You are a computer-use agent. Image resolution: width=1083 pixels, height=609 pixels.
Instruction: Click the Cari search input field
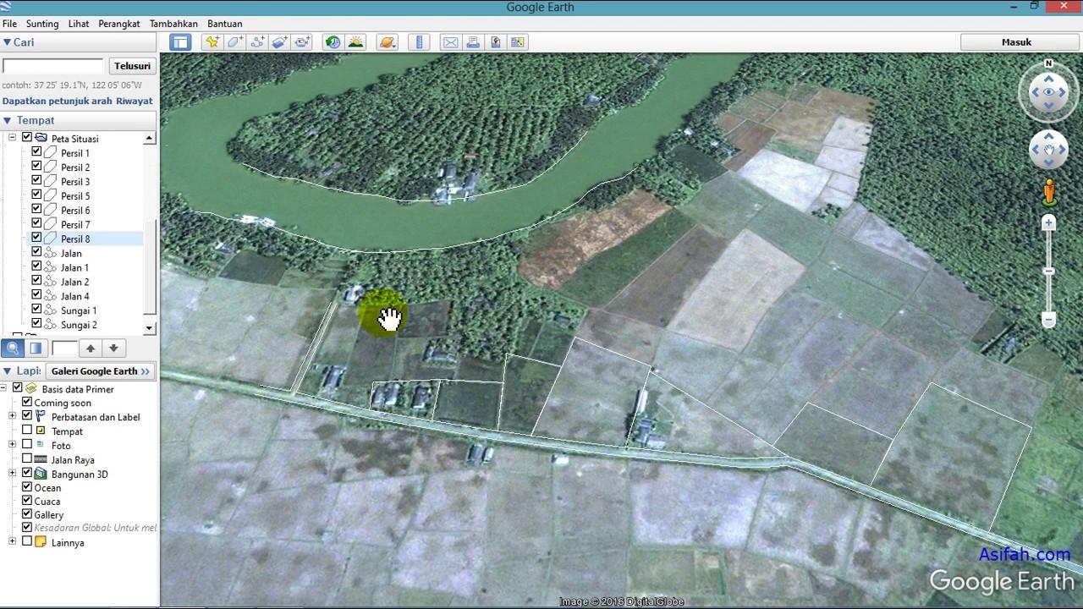point(52,66)
